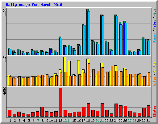The width and height of the screenshot is (158, 124).
Task: Click day label 29 on the x-axis
Action: point(139,121)
